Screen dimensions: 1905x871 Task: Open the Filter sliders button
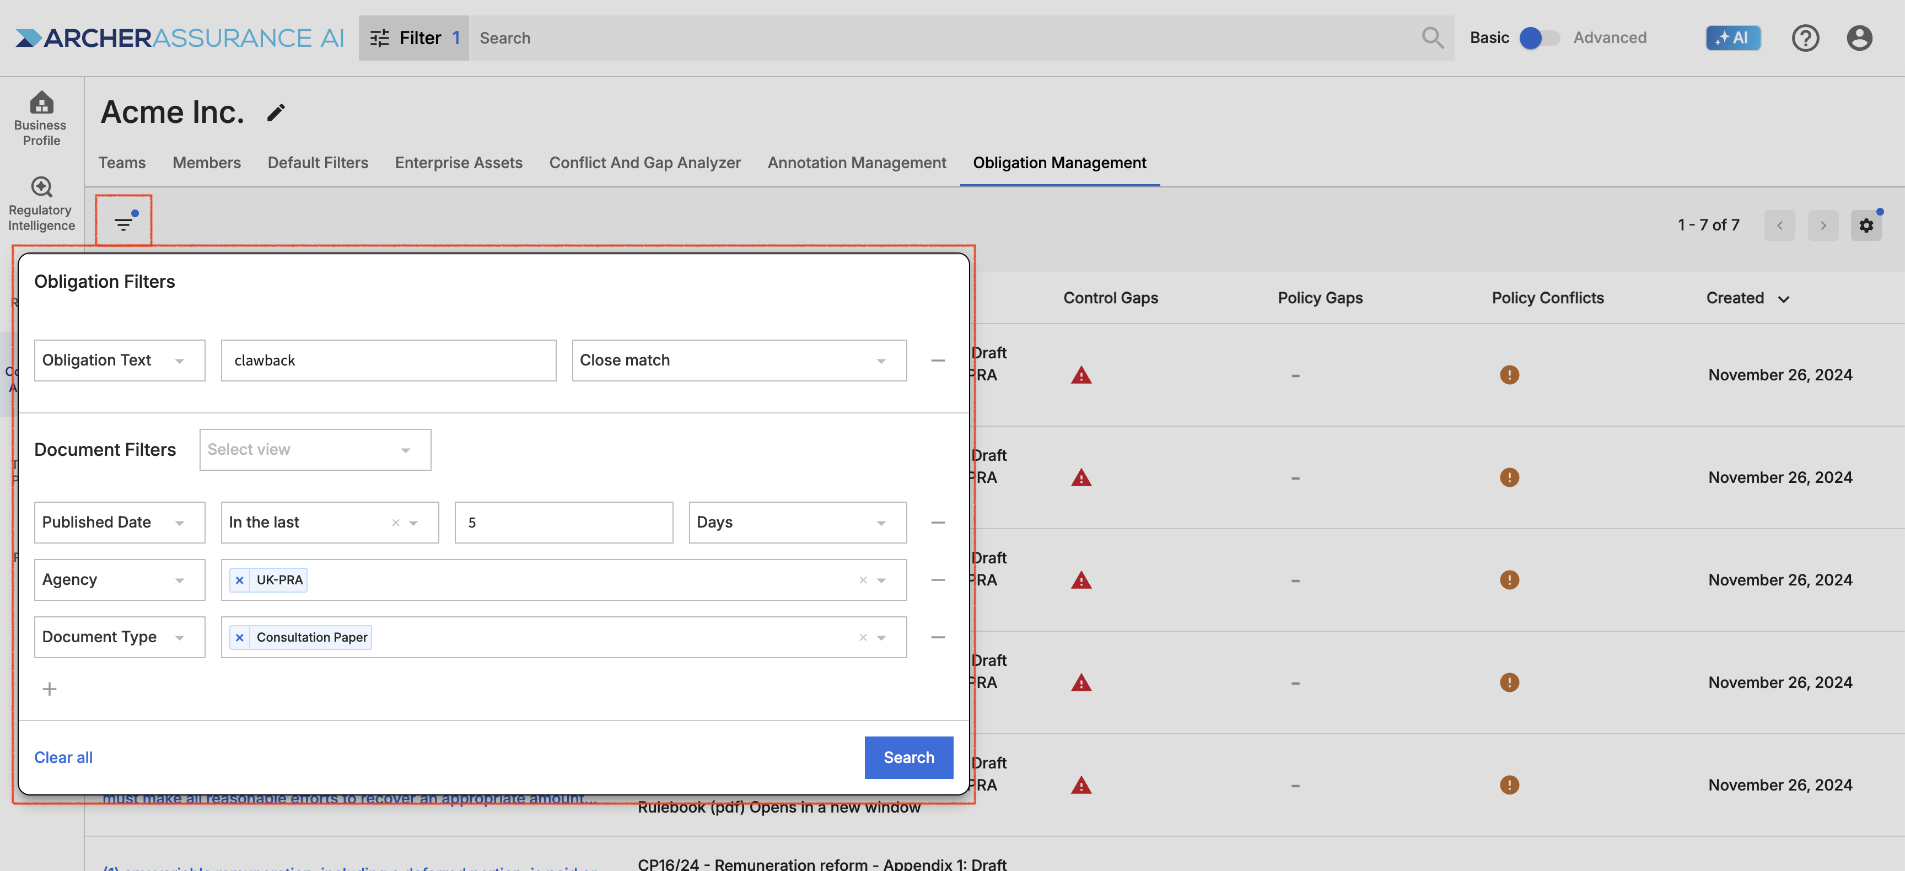(x=413, y=37)
